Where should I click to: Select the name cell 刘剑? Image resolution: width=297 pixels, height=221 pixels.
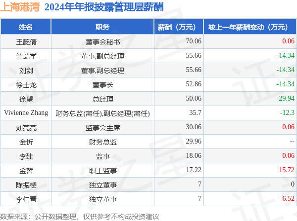[26, 71]
